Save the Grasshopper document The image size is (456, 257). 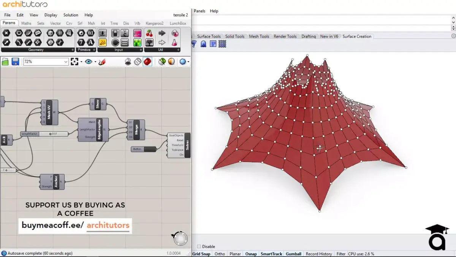pyautogui.click(x=15, y=62)
